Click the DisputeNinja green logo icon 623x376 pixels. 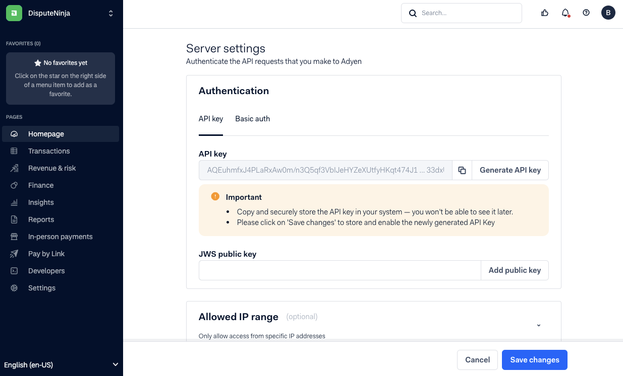click(14, 13)
